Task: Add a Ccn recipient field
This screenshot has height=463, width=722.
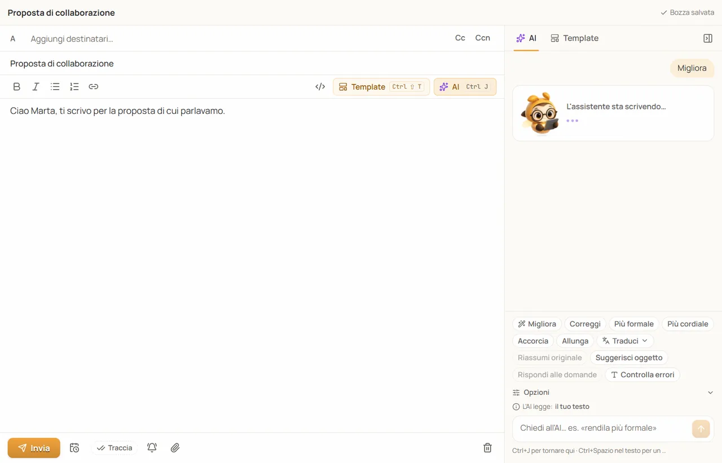Action: pos(483,38)
